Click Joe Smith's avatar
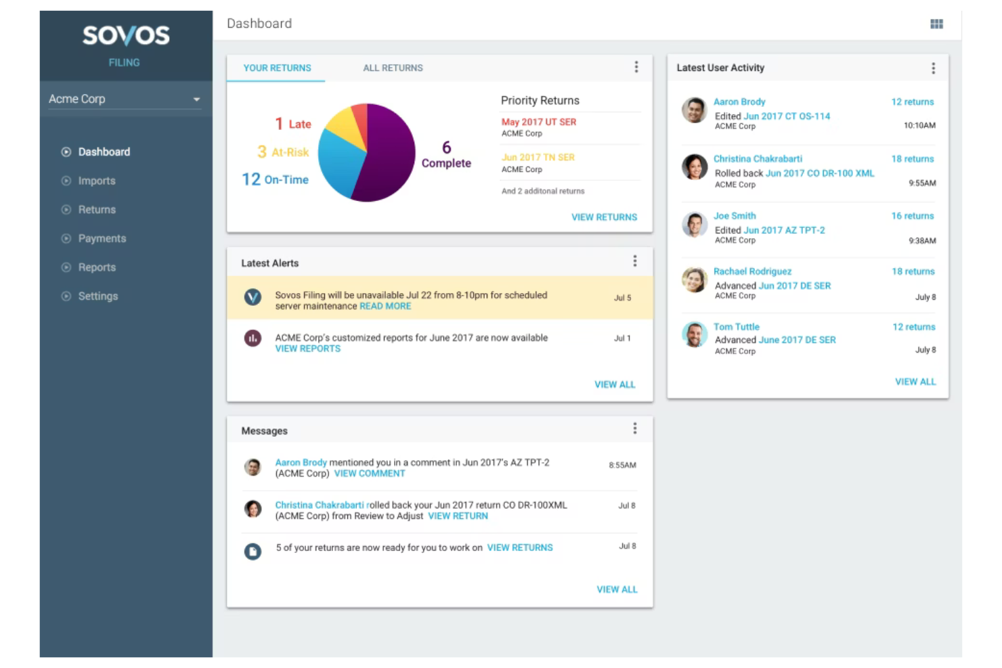This screenshot has width=1002, height=668. coord(694,224)
